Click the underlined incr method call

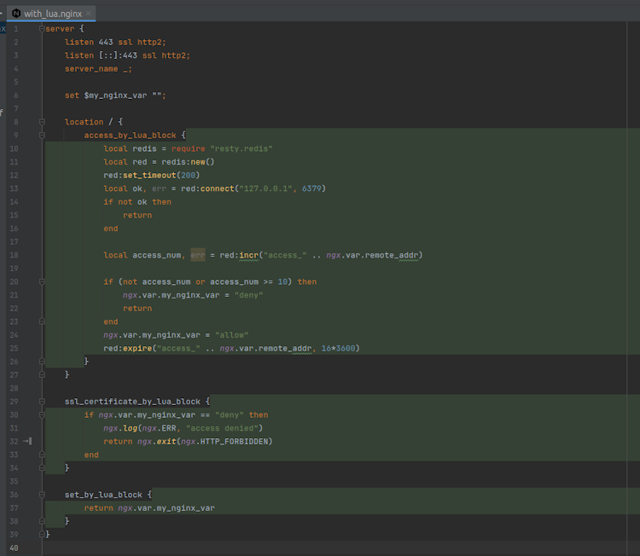point(249,255)
